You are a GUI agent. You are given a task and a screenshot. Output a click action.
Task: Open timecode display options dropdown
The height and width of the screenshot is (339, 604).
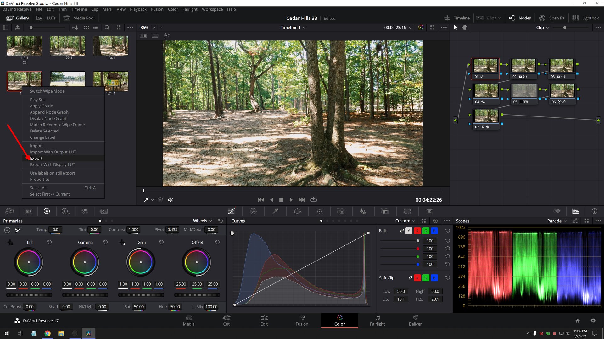click(410, 28)
